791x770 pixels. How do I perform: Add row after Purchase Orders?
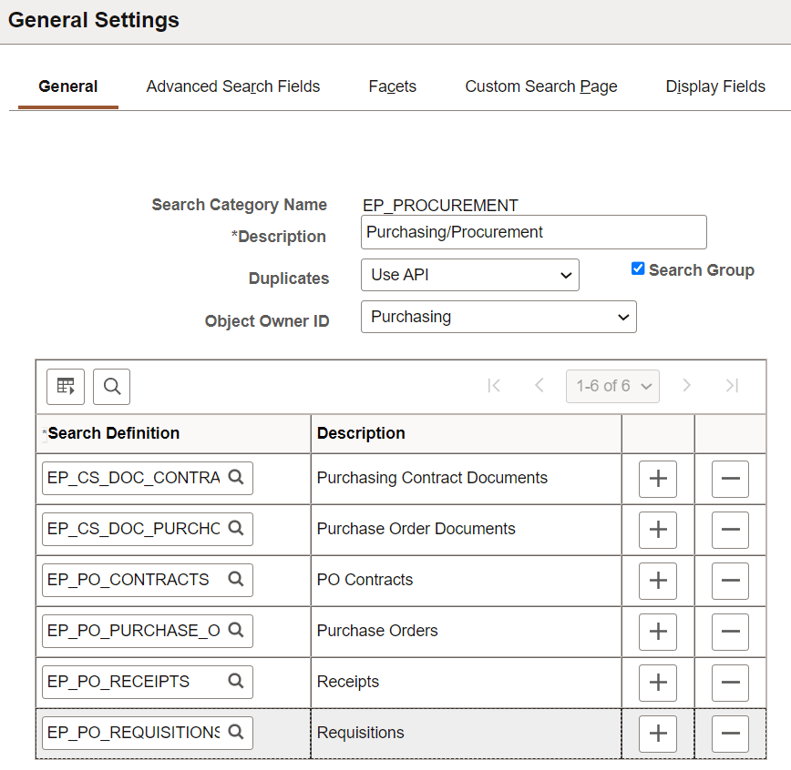point(658,632)
